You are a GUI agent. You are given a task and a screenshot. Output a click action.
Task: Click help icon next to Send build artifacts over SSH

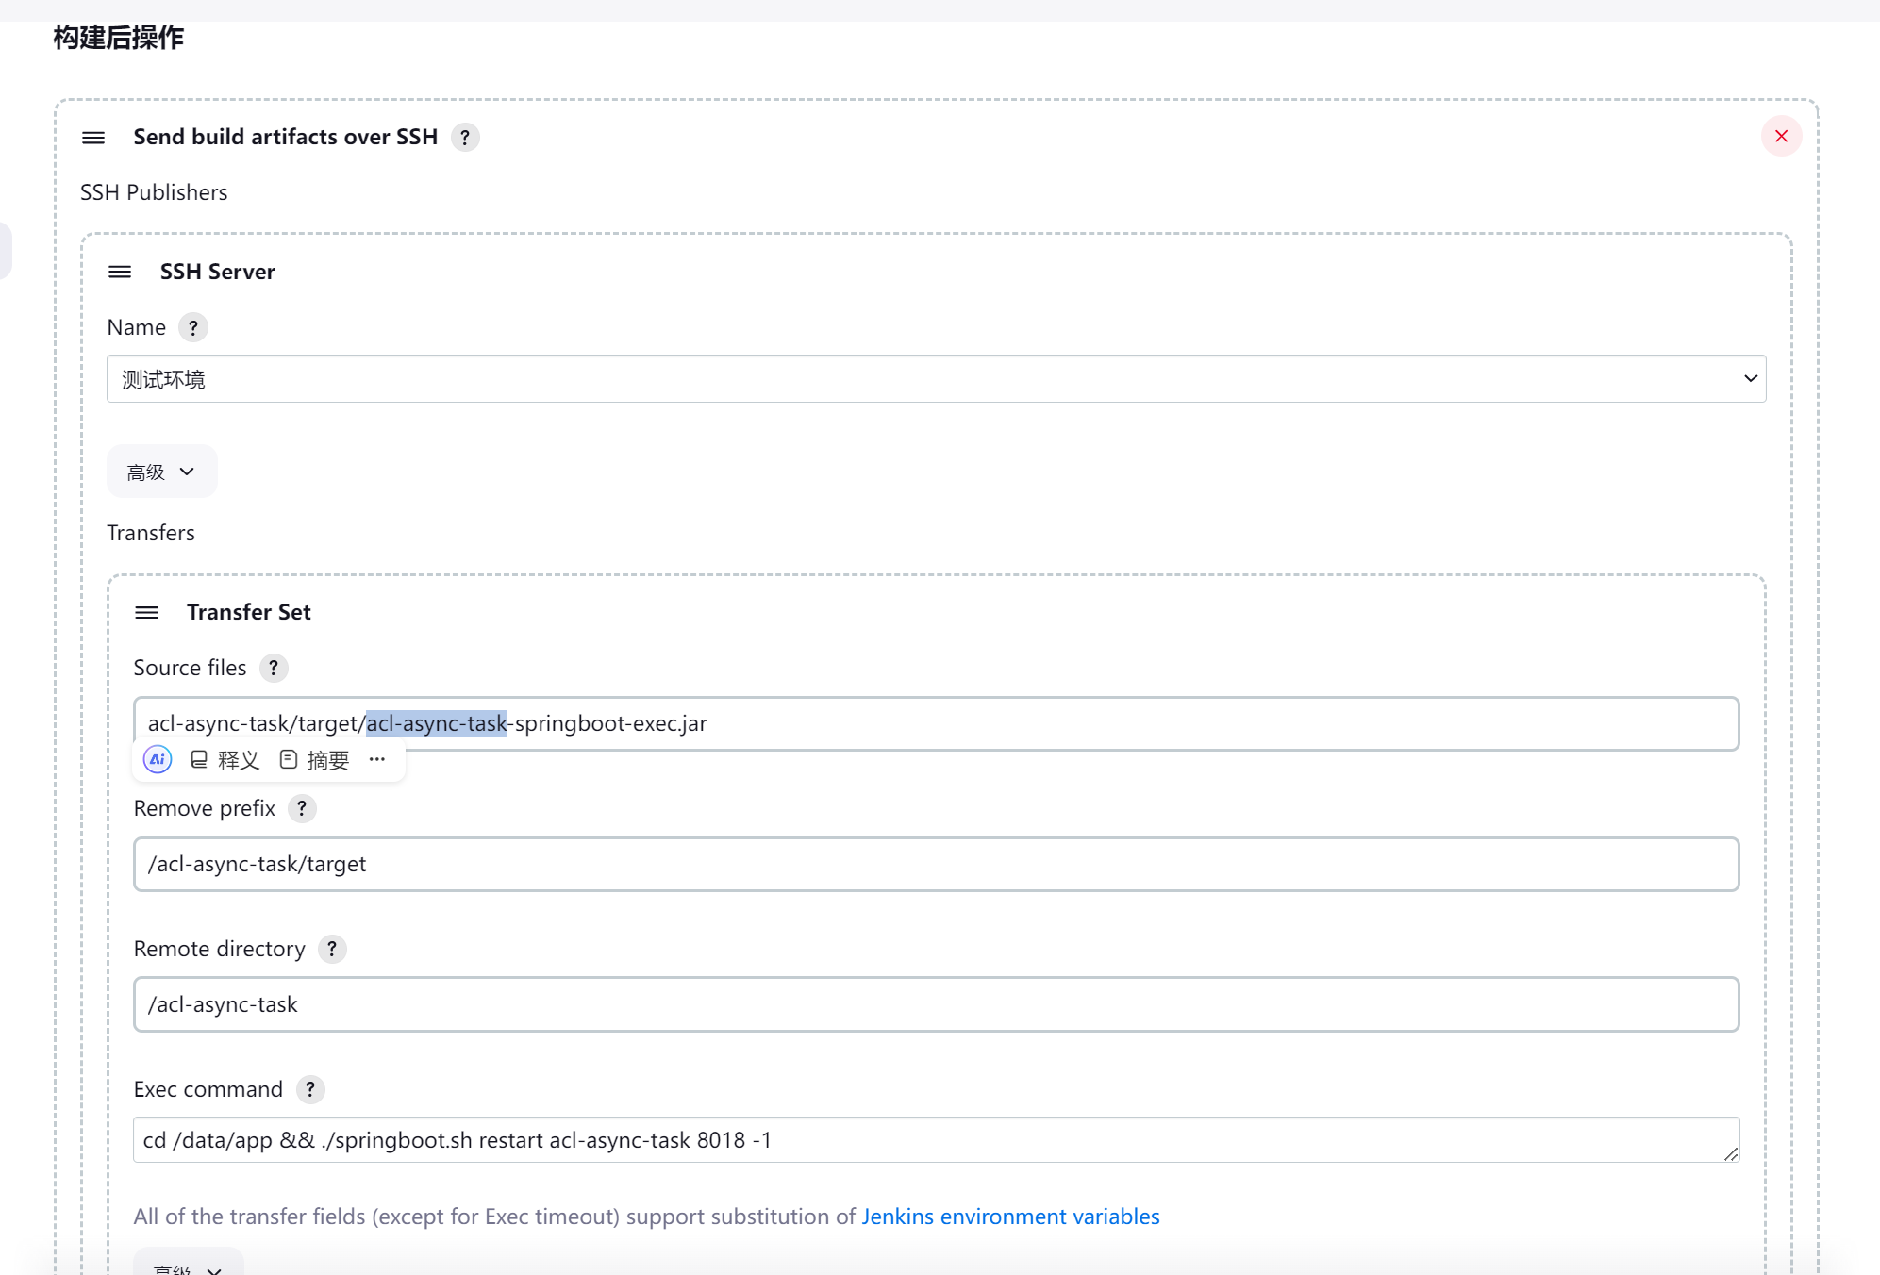coord(465,138)
